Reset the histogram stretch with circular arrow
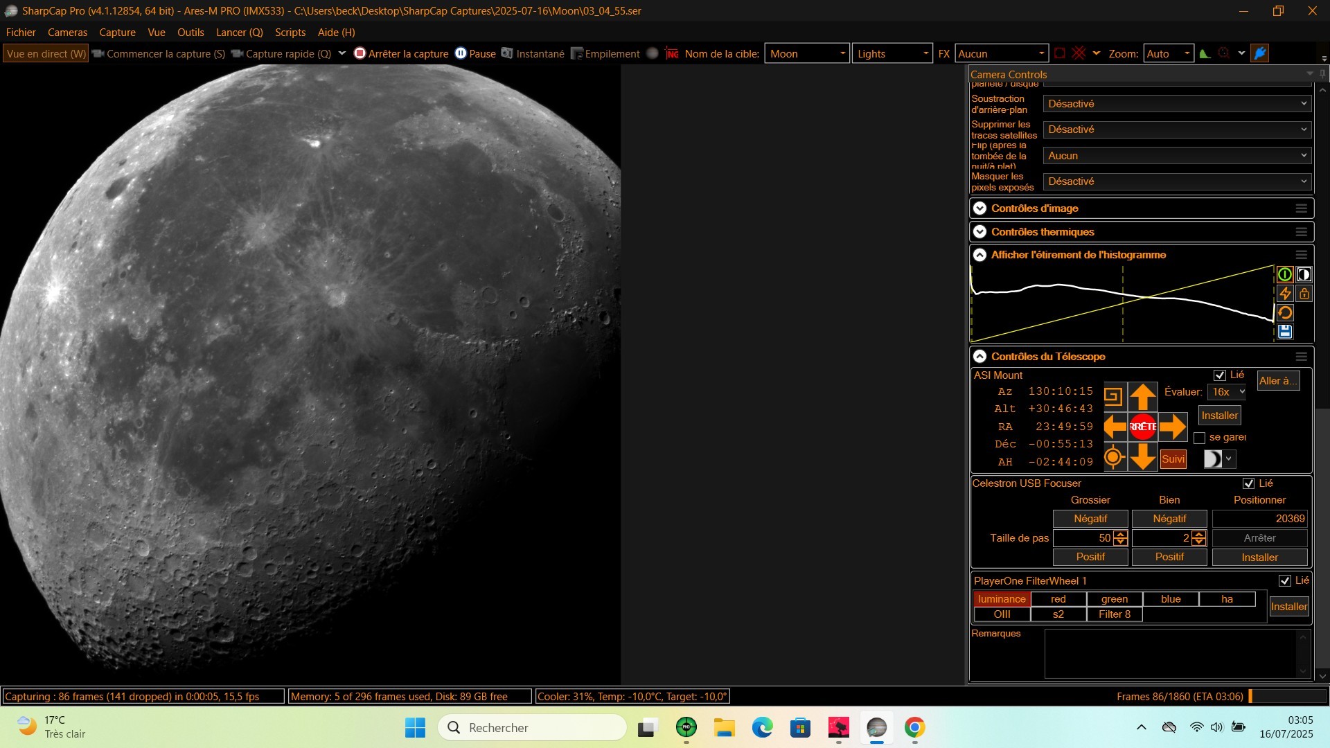Screen dimensions: 1330x748 point(1284,313)
